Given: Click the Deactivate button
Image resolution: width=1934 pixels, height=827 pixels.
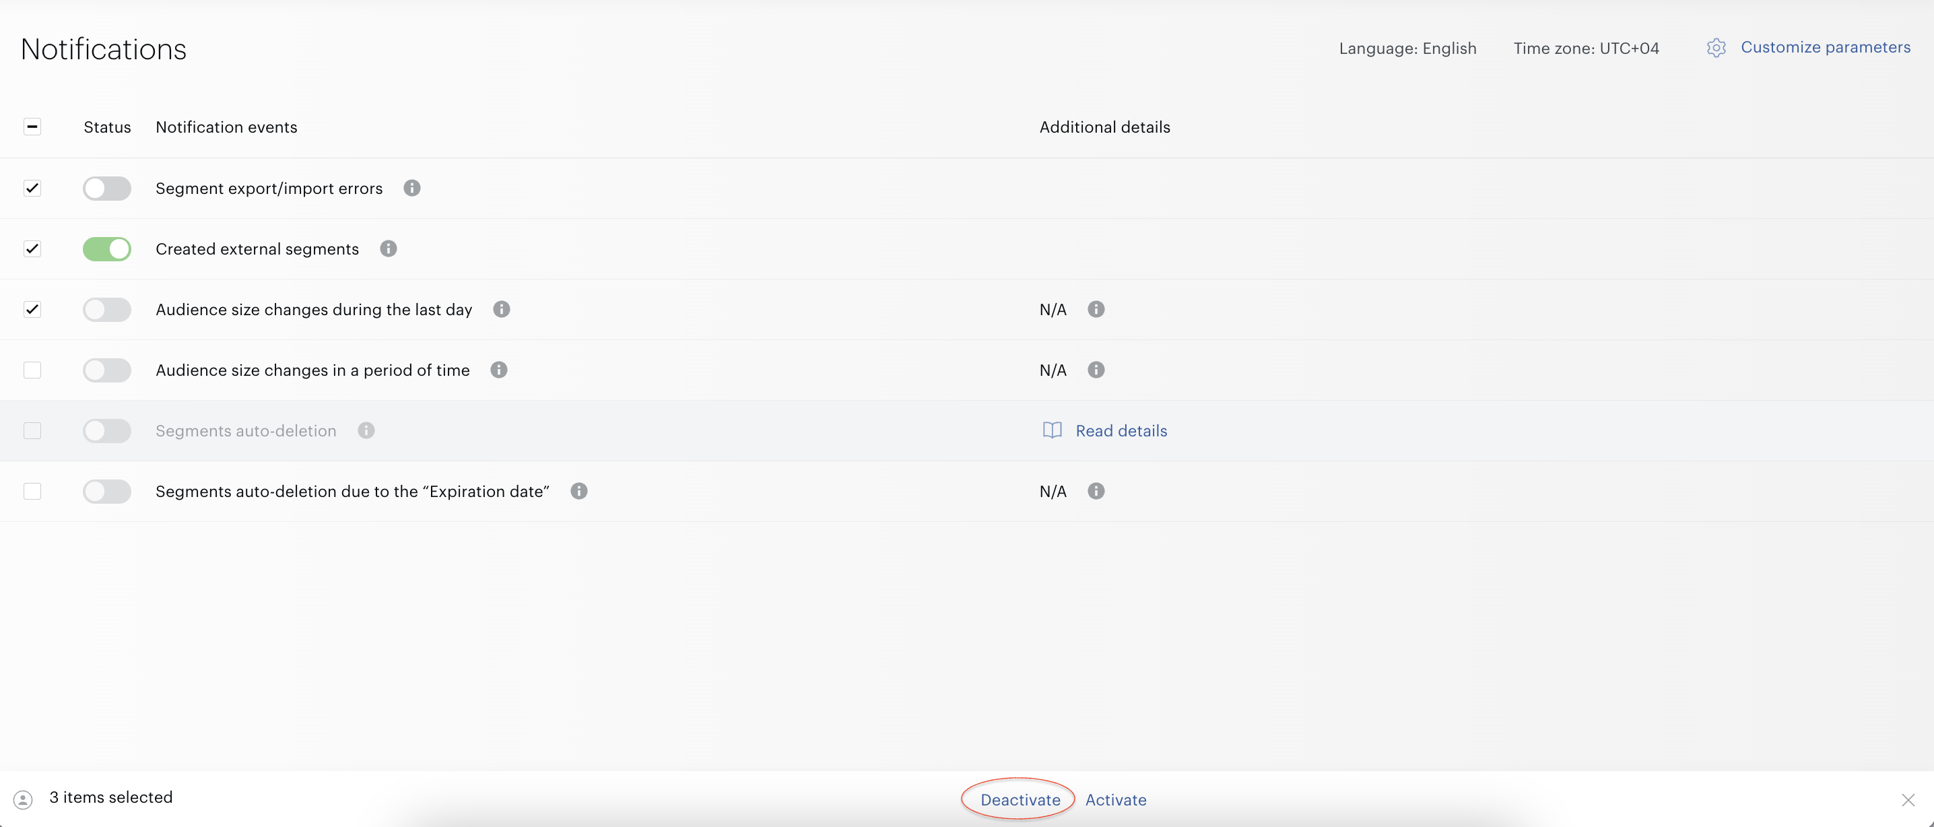Looking at the screenshot, I should (x=1020, y=800).
